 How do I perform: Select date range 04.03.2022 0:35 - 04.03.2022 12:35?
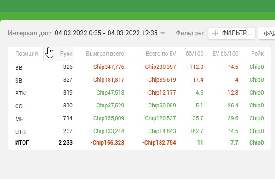tap(106, 33)
